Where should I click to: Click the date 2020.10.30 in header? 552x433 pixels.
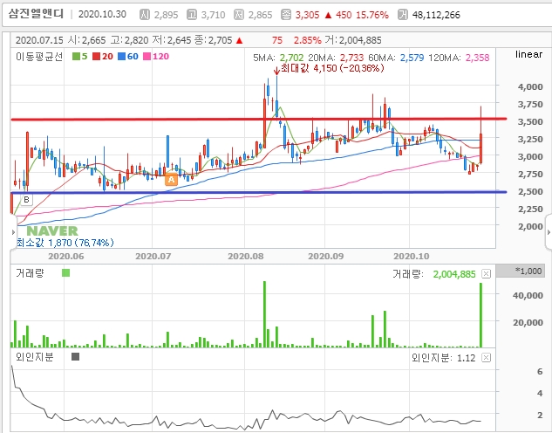[x=102, y=15]
